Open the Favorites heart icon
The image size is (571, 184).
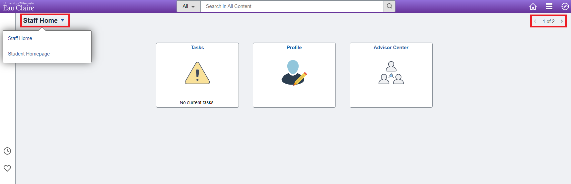coord(7,168)
